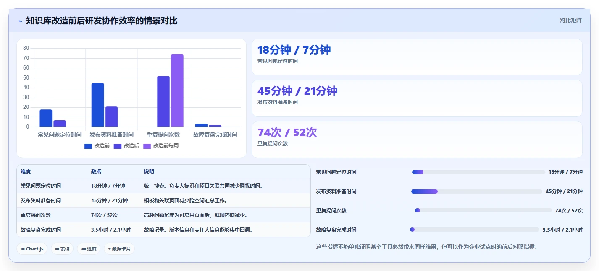
Task: Click the 21 bar for 发布资料准备时间
Action: [112, 117]
